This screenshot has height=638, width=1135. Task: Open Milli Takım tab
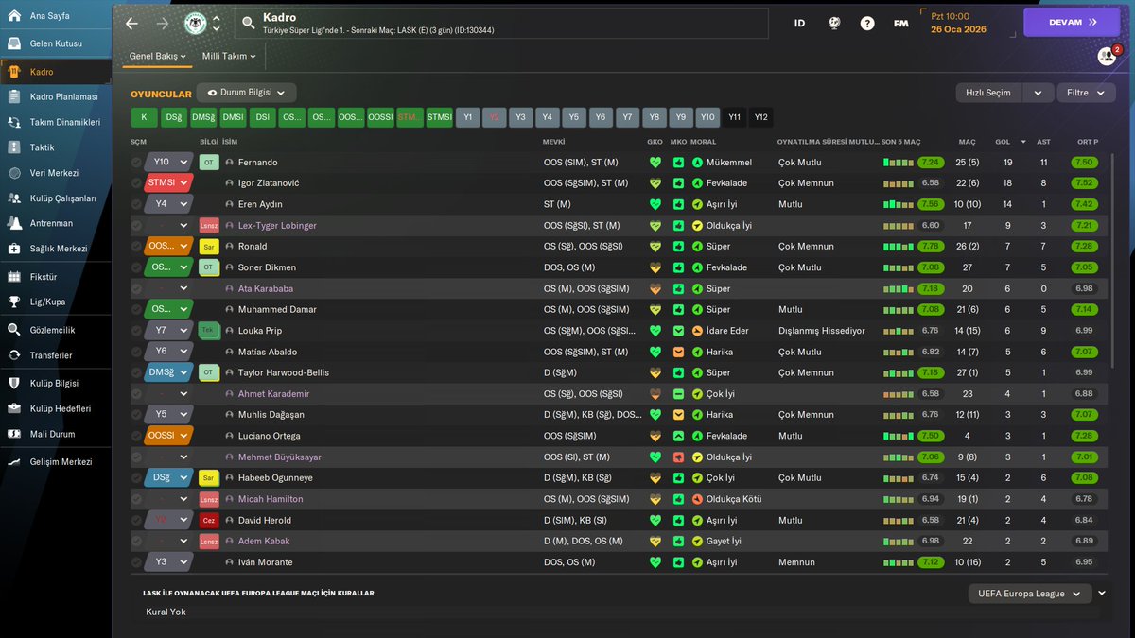(229, 57)
